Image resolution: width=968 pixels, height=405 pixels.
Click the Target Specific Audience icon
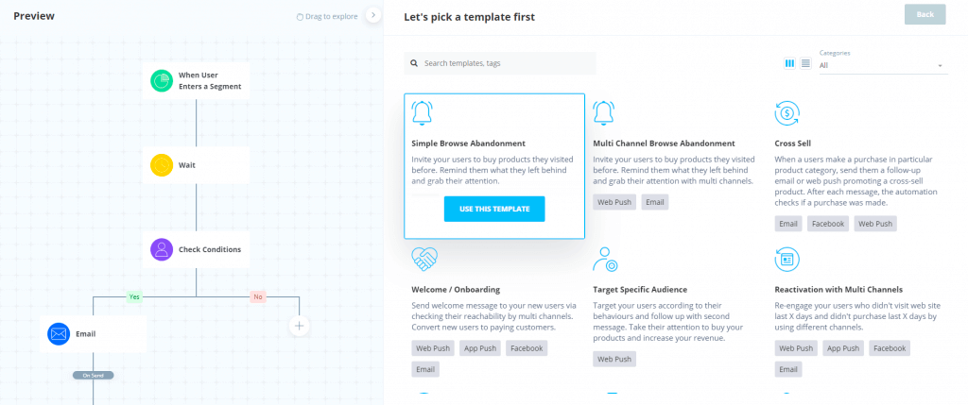coord(605,258)
